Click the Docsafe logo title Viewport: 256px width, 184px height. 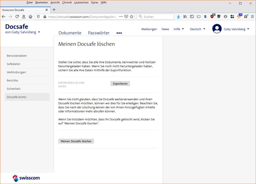click(x=17, y=26)
